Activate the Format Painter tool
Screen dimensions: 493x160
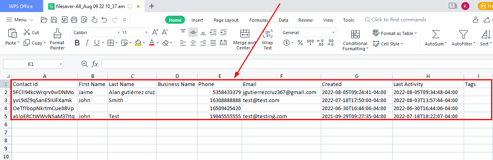pos(57,39)
